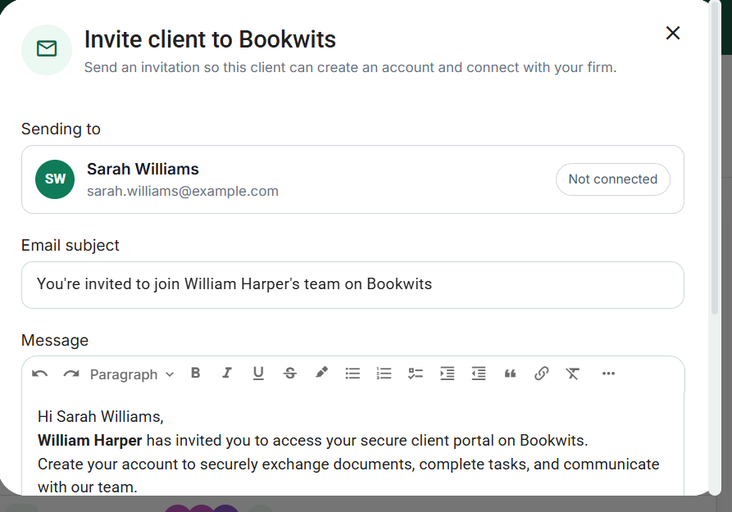Select the highlight marker tool
The width and height of the screenshot is (732, 512).
coord(321,374)
